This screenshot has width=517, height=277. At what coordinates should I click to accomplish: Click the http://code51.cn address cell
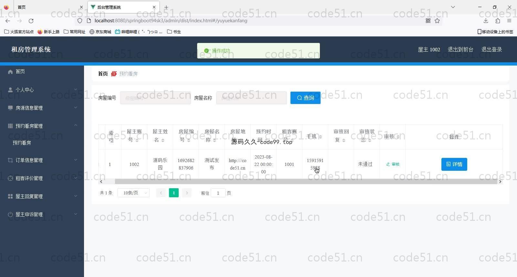click(237, 164)
